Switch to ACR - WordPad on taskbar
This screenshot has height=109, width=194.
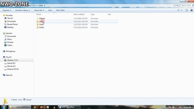tap(69, 107)
